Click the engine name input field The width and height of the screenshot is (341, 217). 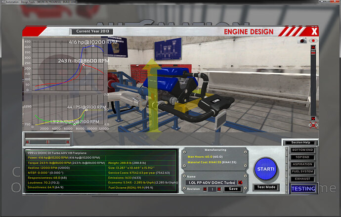click(212, 182)
